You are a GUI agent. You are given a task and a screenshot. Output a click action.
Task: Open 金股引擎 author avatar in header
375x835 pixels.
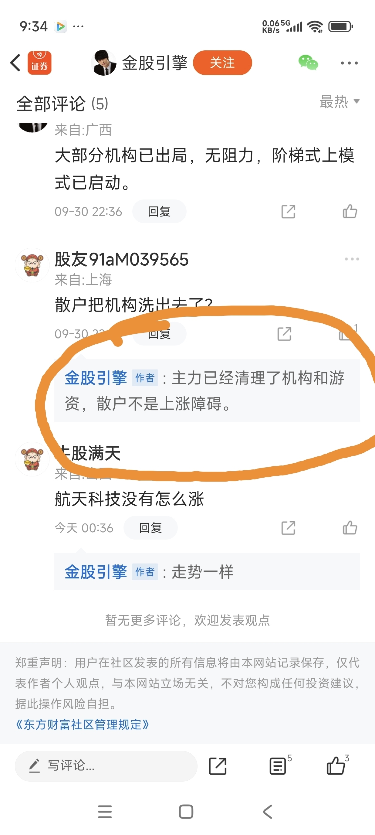[104, 63]
